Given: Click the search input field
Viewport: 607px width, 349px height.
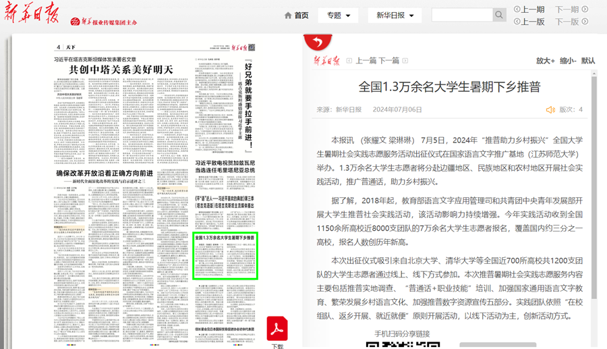Looking at the screenshot, I should 462,15.
